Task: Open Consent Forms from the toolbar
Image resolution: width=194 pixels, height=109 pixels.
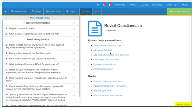Action: pyautogui.click(x=54, y=11)
